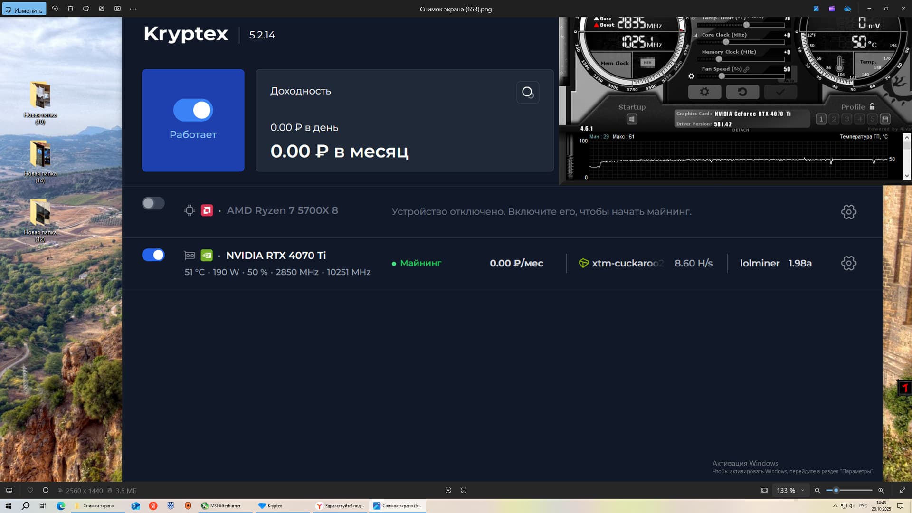Open the Windows Start button
Viewport: 912px width, 513px height.
[x=8, y=506]
